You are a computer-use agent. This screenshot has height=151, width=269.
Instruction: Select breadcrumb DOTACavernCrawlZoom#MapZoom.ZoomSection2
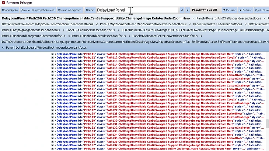pos(48,24)
